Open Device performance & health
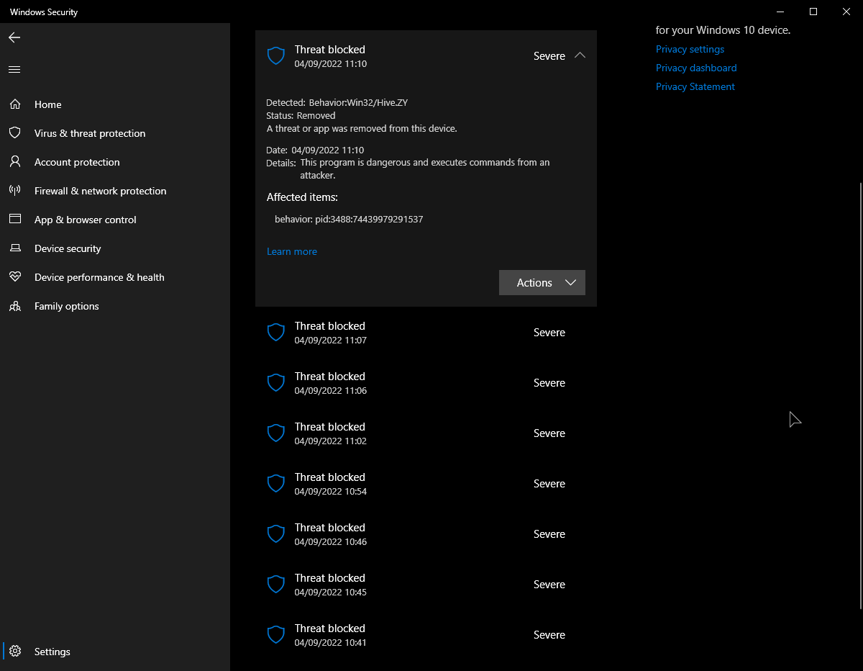Viewport: 863px width, 671px height. click(99, 277)
